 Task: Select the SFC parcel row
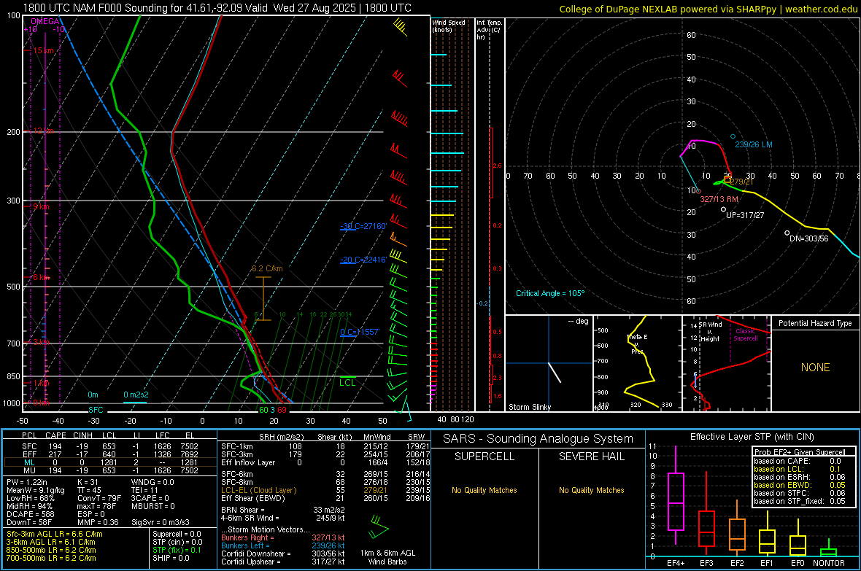click(x=110, y=446)
